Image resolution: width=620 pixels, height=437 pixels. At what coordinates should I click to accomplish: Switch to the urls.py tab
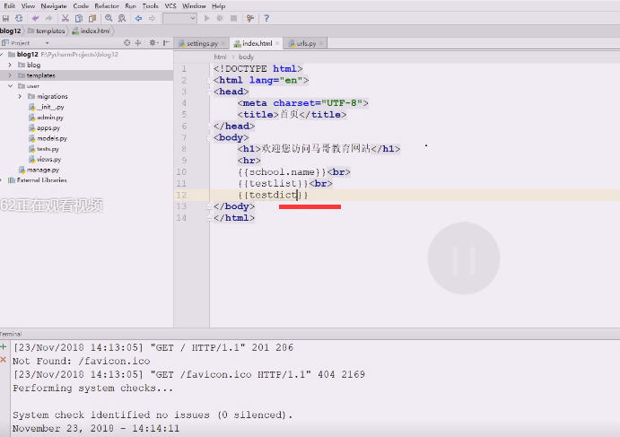(x=306, y=43)
